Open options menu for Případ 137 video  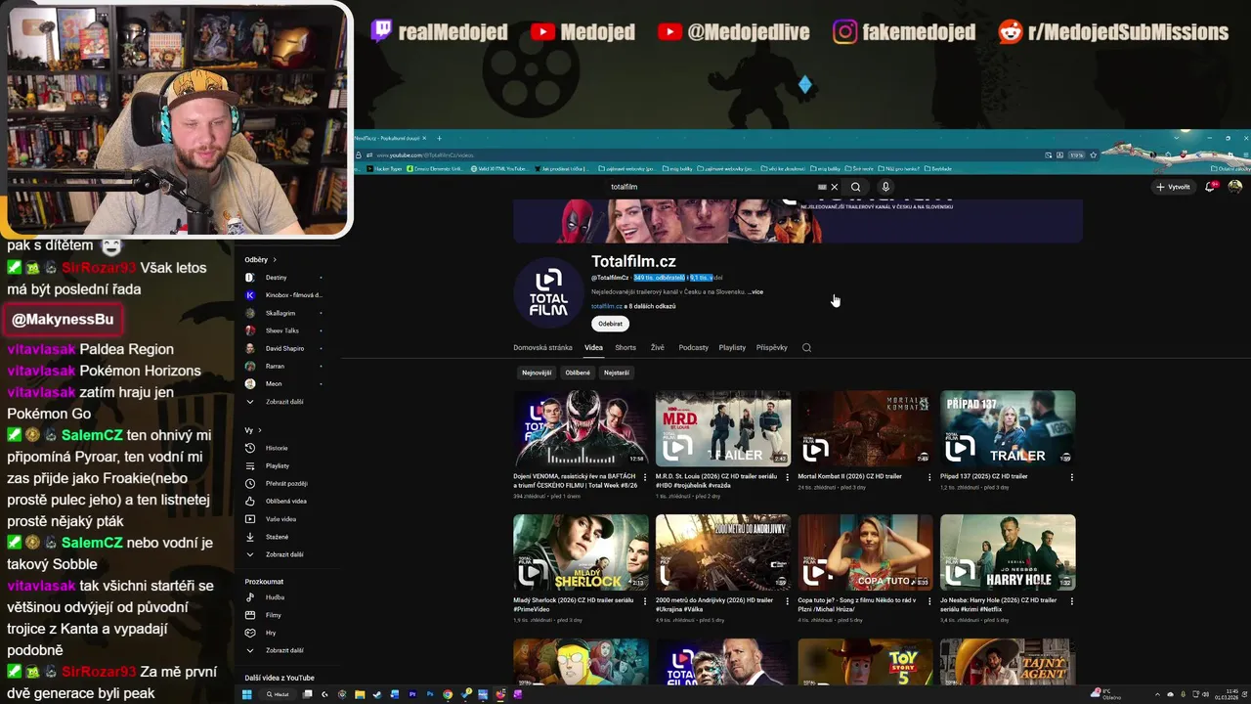coord(1072,477)
